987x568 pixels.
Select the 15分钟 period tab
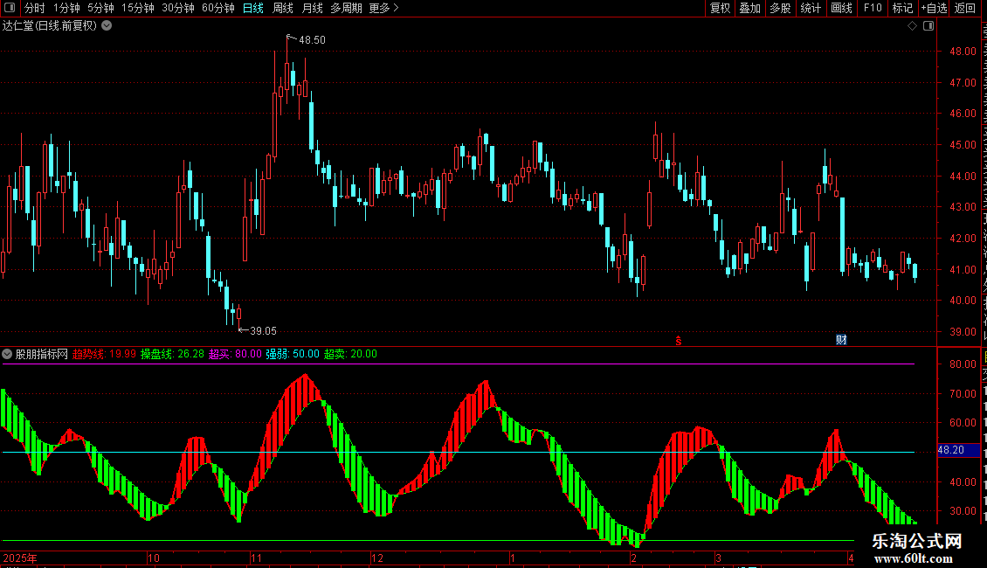(x=138, y=8)
